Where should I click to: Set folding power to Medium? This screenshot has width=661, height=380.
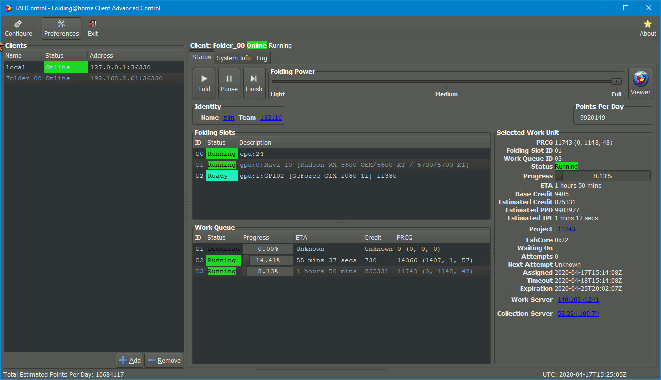coord(446,94)
